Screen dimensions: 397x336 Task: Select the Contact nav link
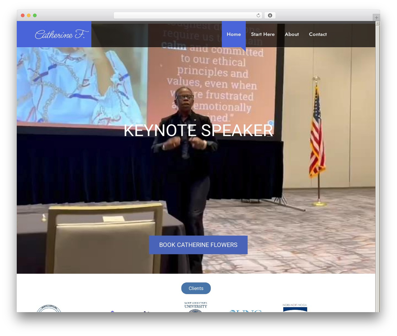coord(318,34)
